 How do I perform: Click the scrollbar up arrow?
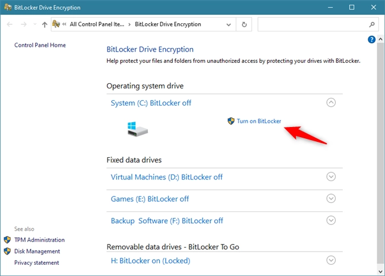tap(380, 39)
